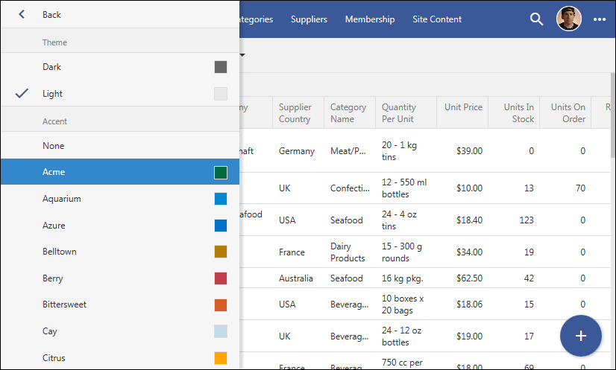This screenshot has height=370, width=616.
Task: Click the vertical scrollbar of the grid
Action: pos(613,115)
